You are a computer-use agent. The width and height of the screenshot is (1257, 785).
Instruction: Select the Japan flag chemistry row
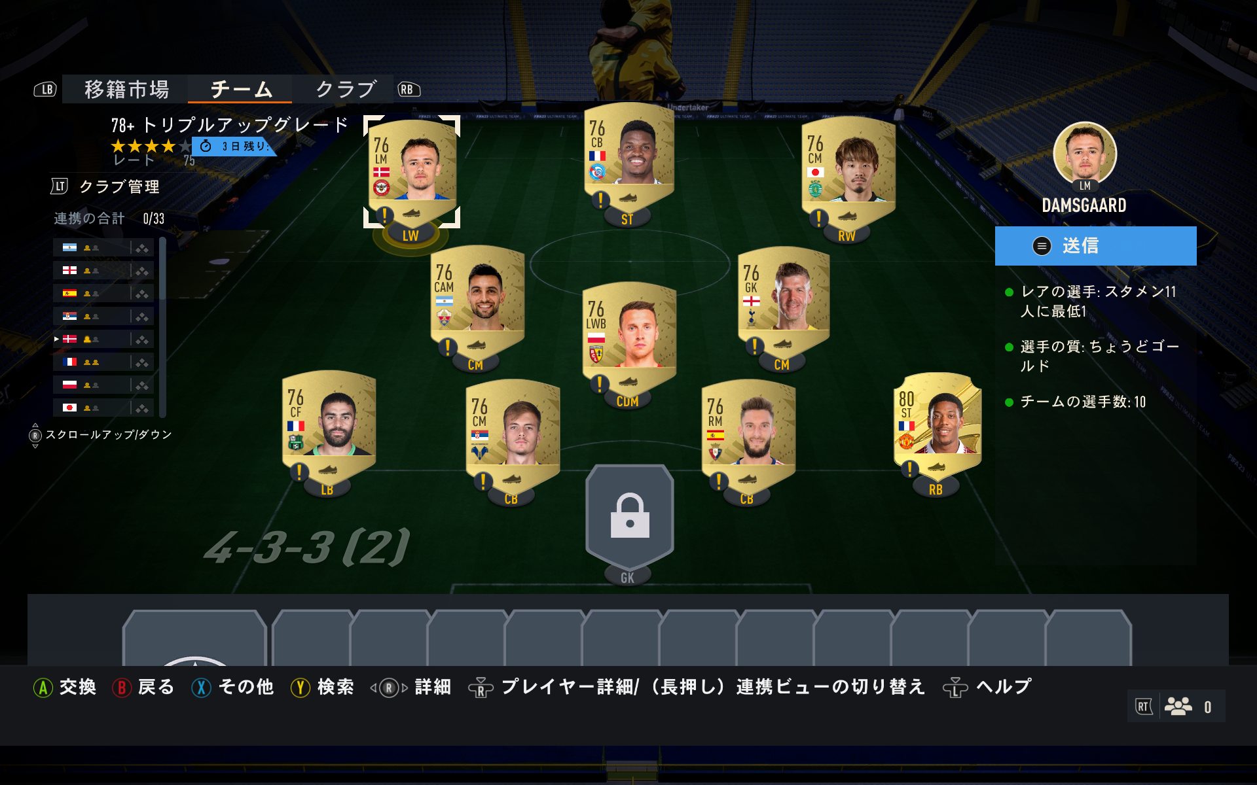point(103,408)
